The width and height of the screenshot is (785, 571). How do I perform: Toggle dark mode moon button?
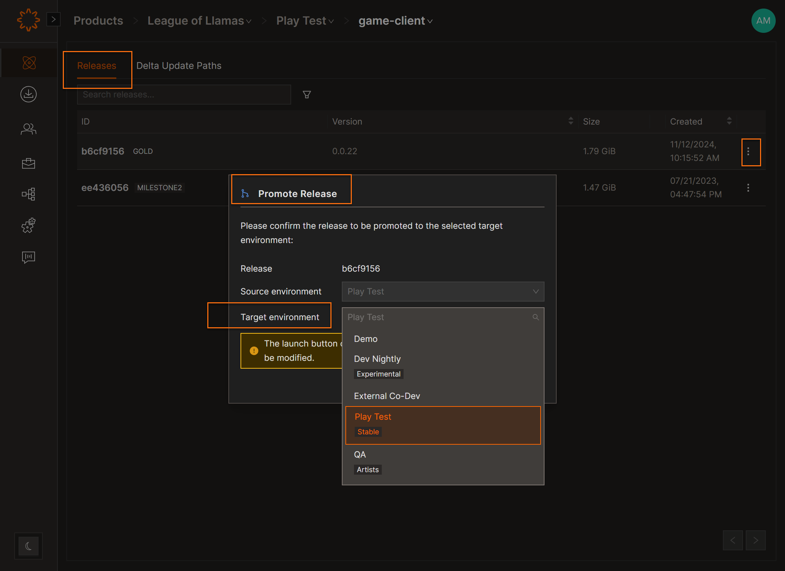tap(29, 546)
